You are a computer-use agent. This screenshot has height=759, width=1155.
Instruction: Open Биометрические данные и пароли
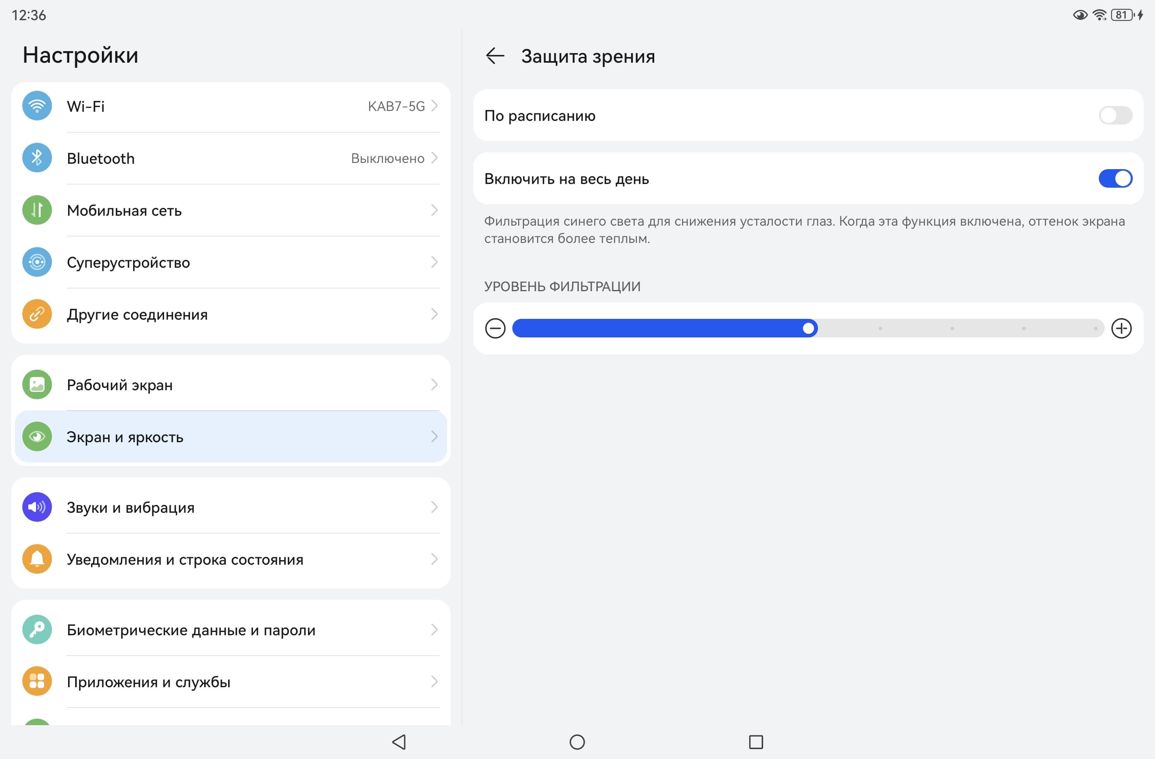click(x=231, y=630)
